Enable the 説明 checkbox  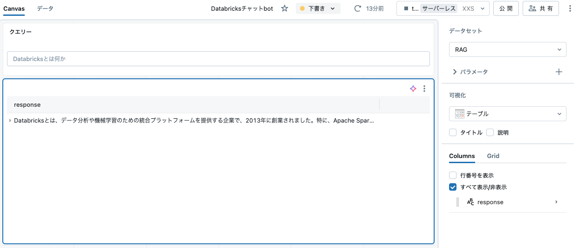click(x=490, y=132)
